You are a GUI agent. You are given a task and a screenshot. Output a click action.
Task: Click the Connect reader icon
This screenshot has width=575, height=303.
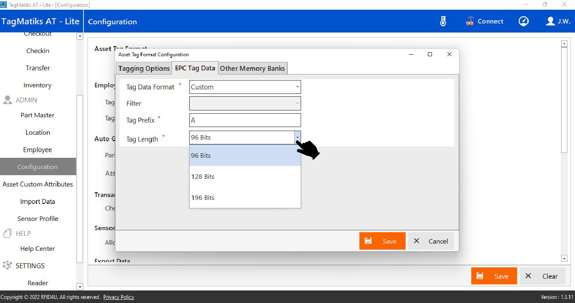click(x=470, y=21)
